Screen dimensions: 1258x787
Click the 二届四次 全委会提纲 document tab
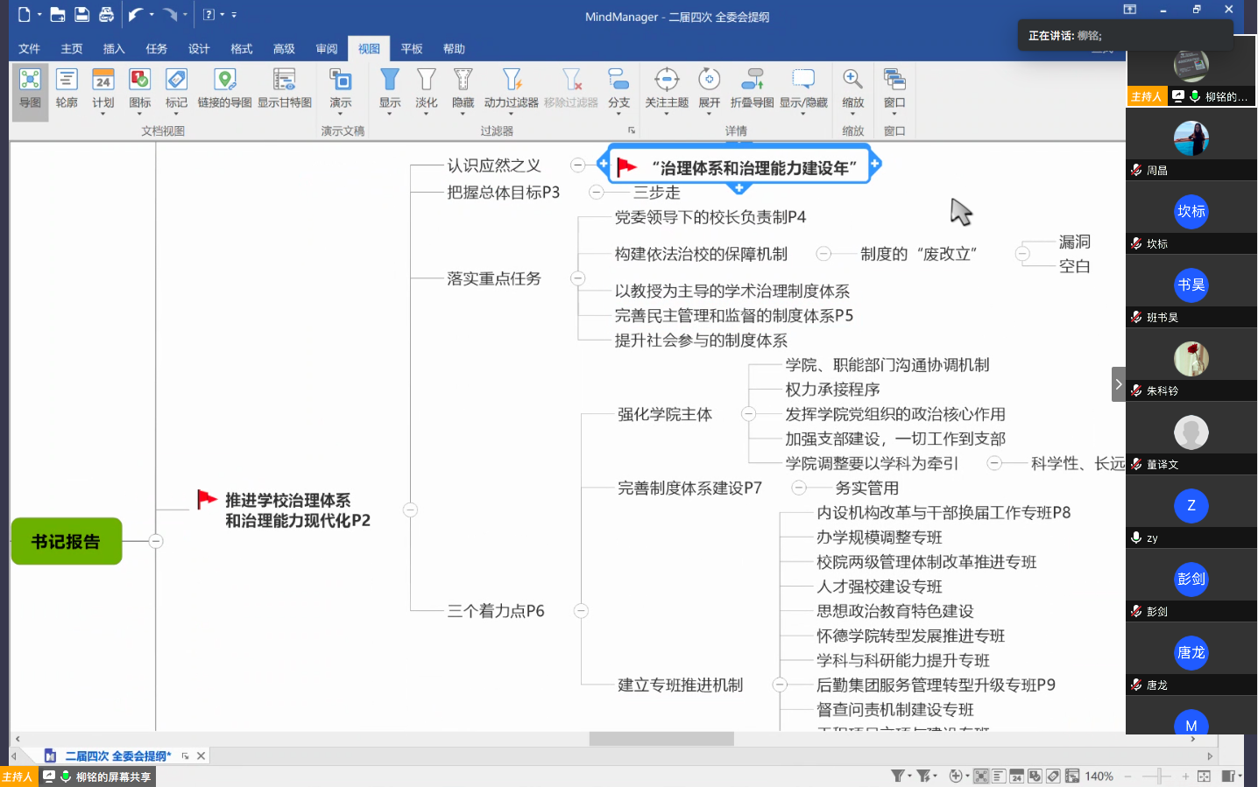pyautogui.click(x=117, y=755)
